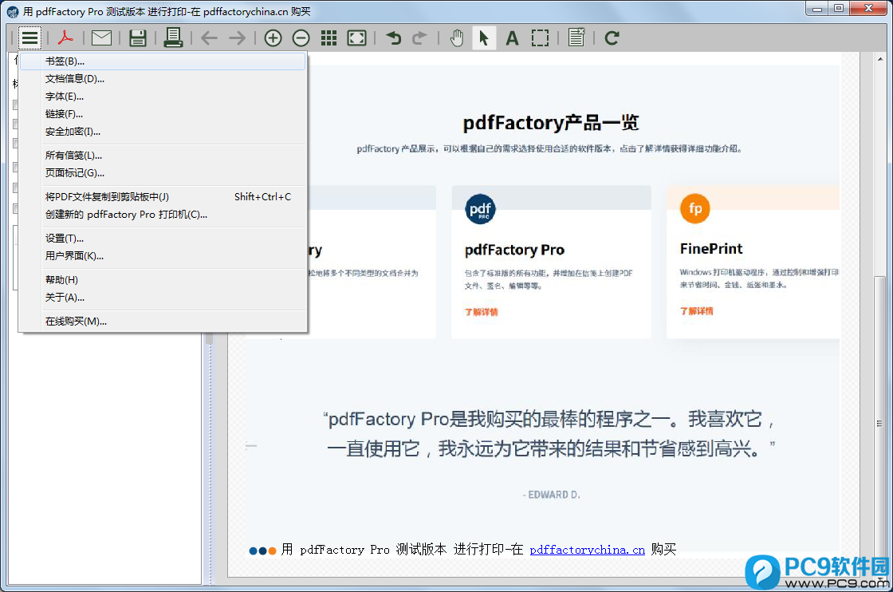Print the document with printer icon

pyautogui.click(x=172, y=37)
